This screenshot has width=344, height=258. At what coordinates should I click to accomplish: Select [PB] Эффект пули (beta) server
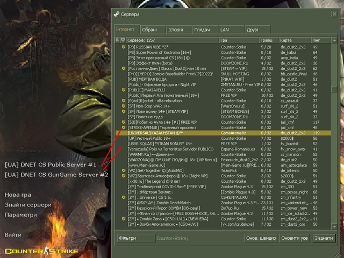[x=223, y=63]
